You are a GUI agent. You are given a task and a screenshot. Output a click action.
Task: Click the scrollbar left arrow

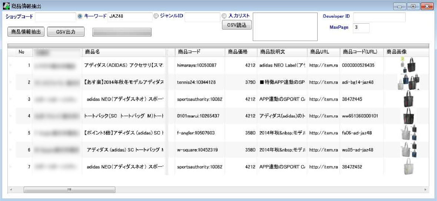click(x=11, y=190)
